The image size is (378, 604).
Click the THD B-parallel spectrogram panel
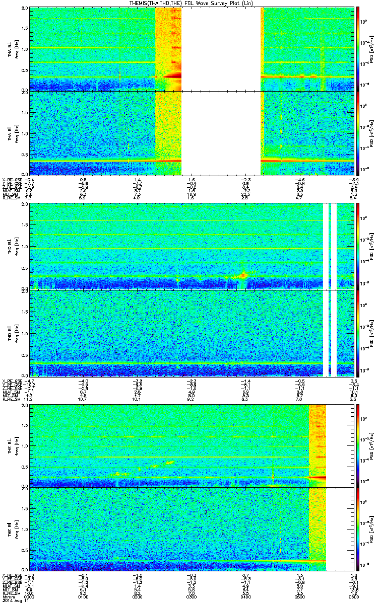[191, 333]
